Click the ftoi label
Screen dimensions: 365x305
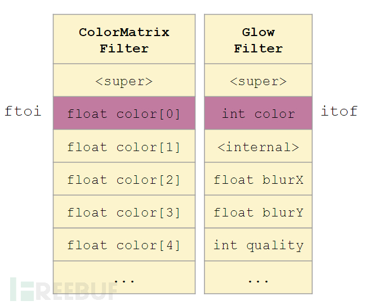pos(23,111)
